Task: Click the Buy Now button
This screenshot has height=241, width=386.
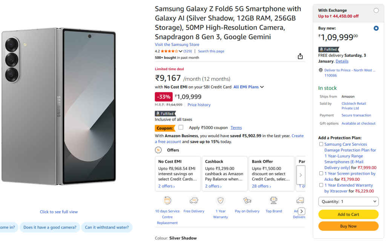Action: pyautogui.click(x=348, y=226)
